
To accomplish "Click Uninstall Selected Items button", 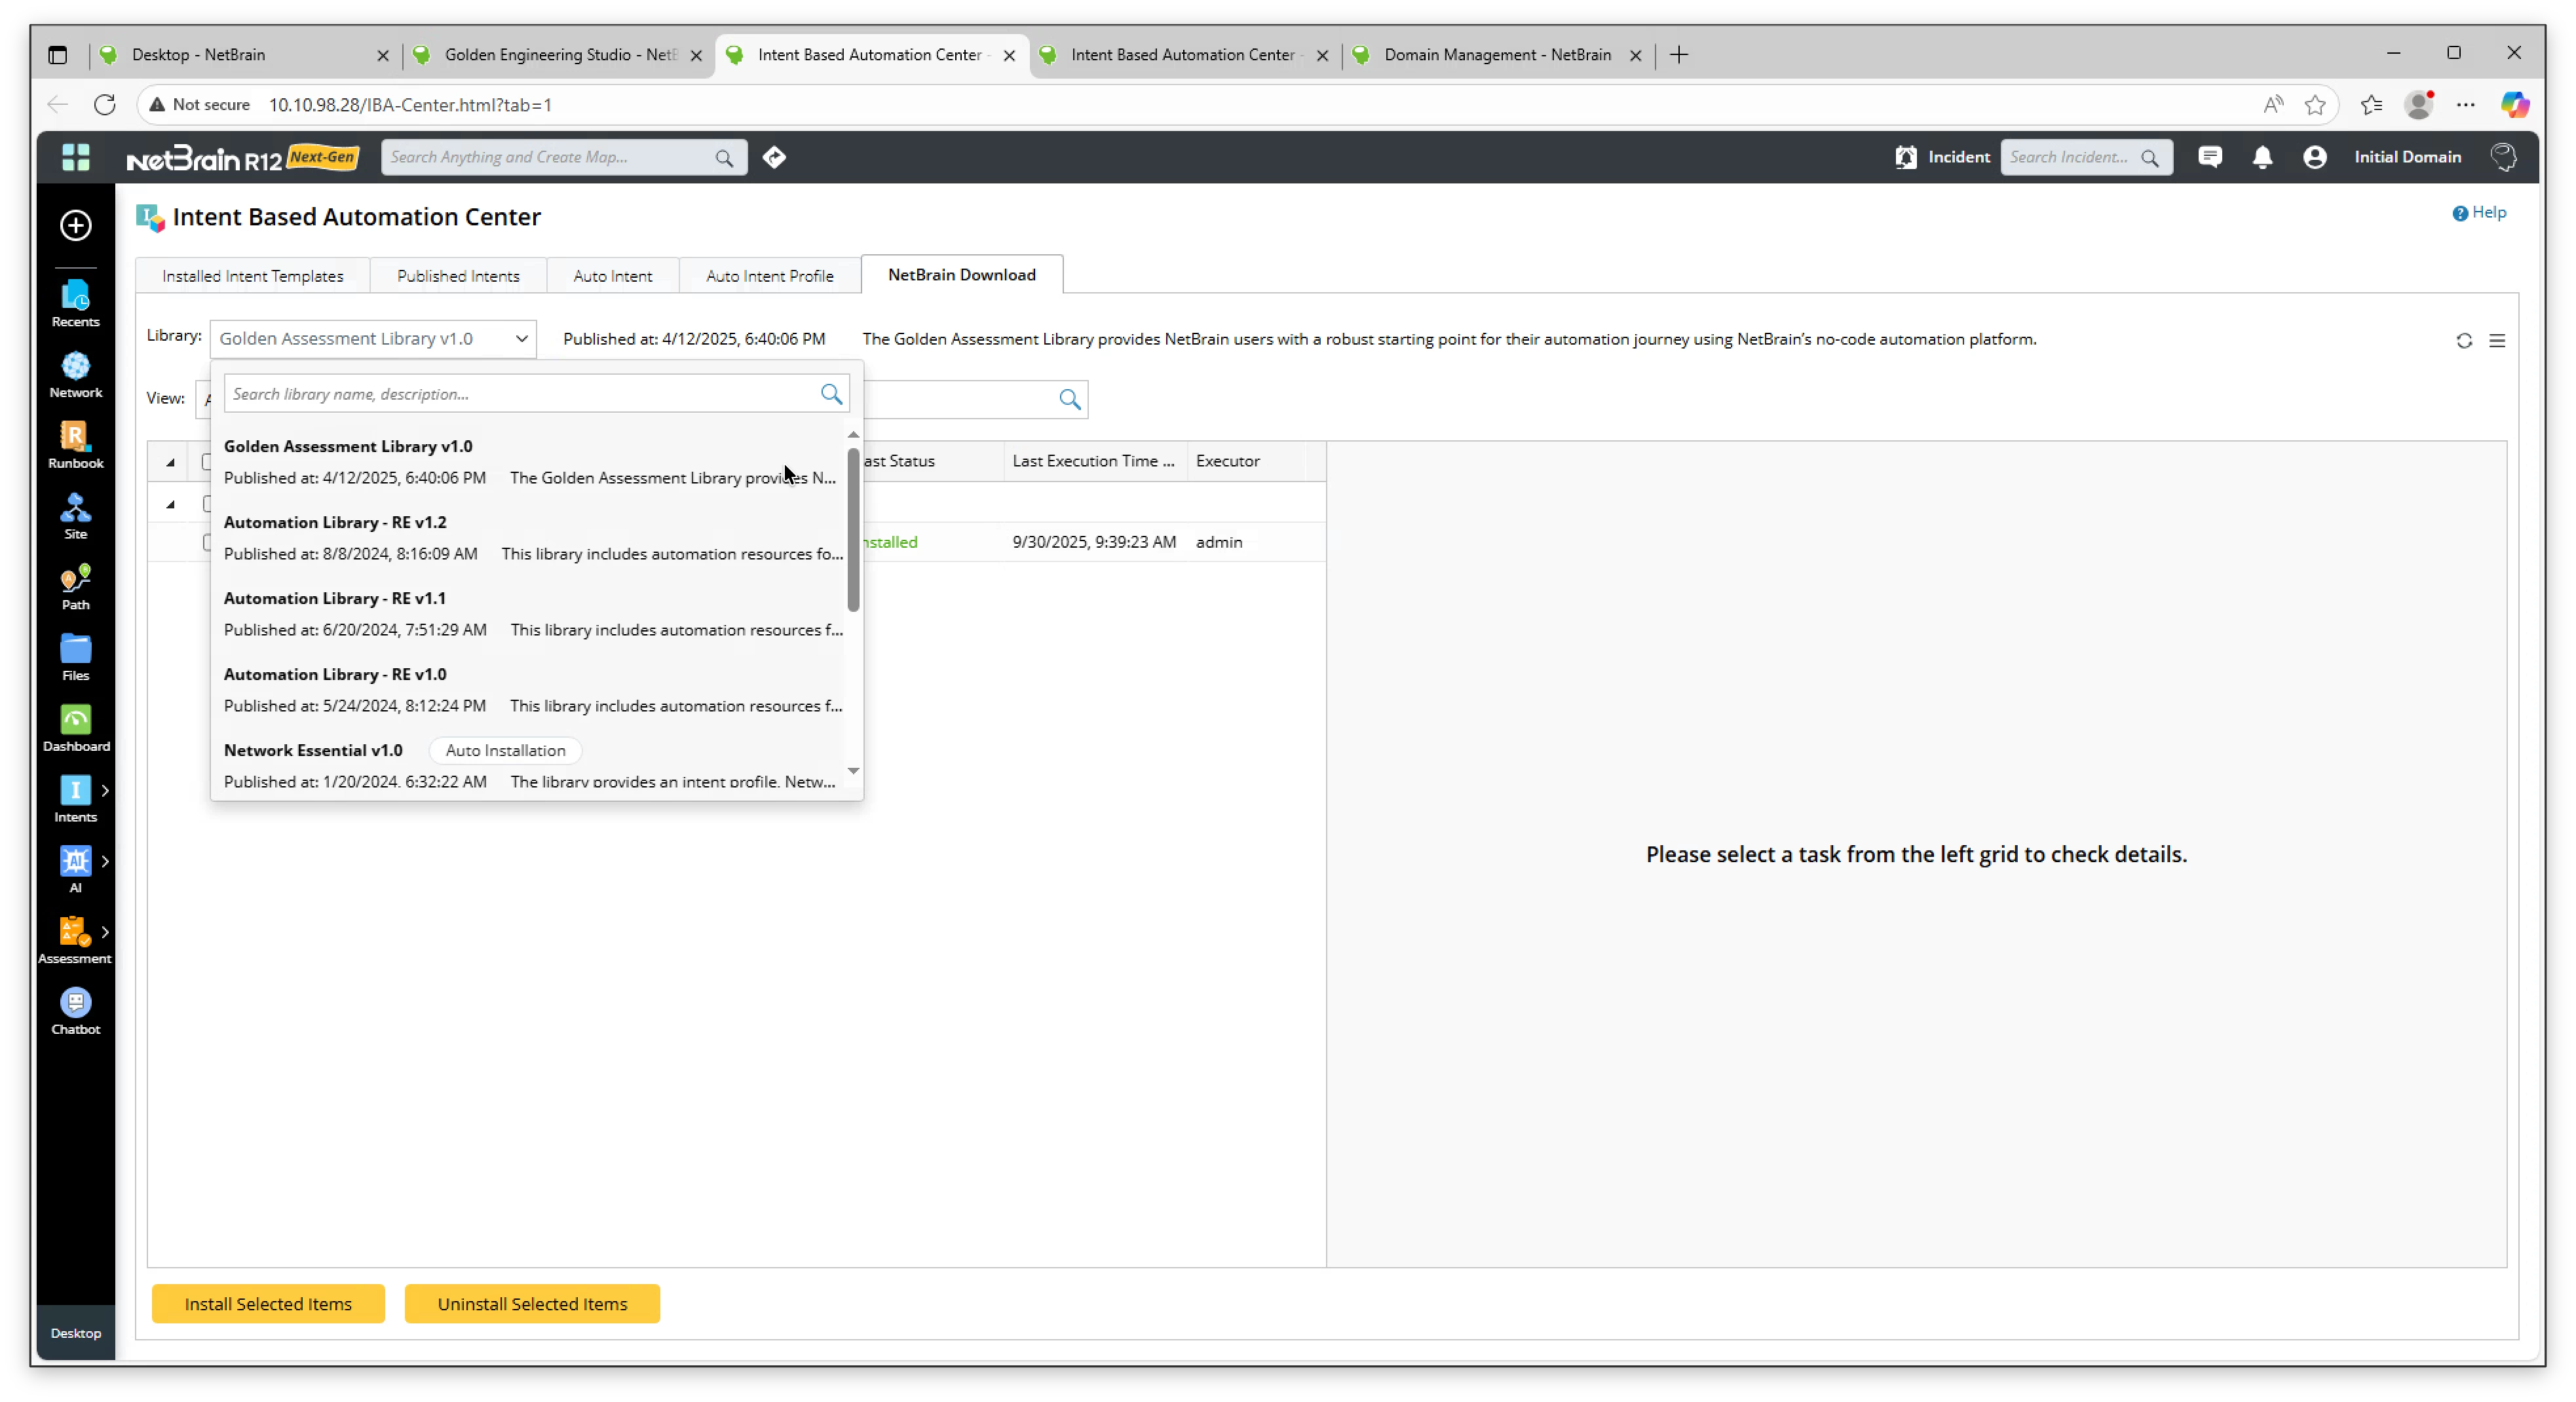I will point(532,1303).
